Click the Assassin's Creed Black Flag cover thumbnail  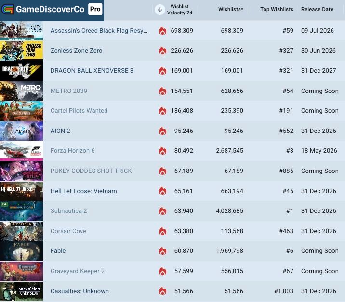[21, 31]
